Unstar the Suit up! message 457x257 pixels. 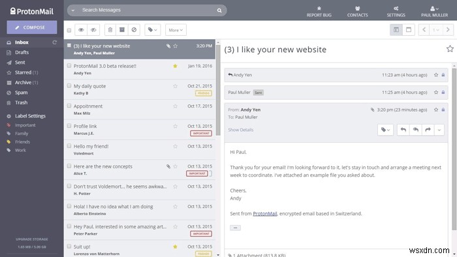click(x=175, y=247)
